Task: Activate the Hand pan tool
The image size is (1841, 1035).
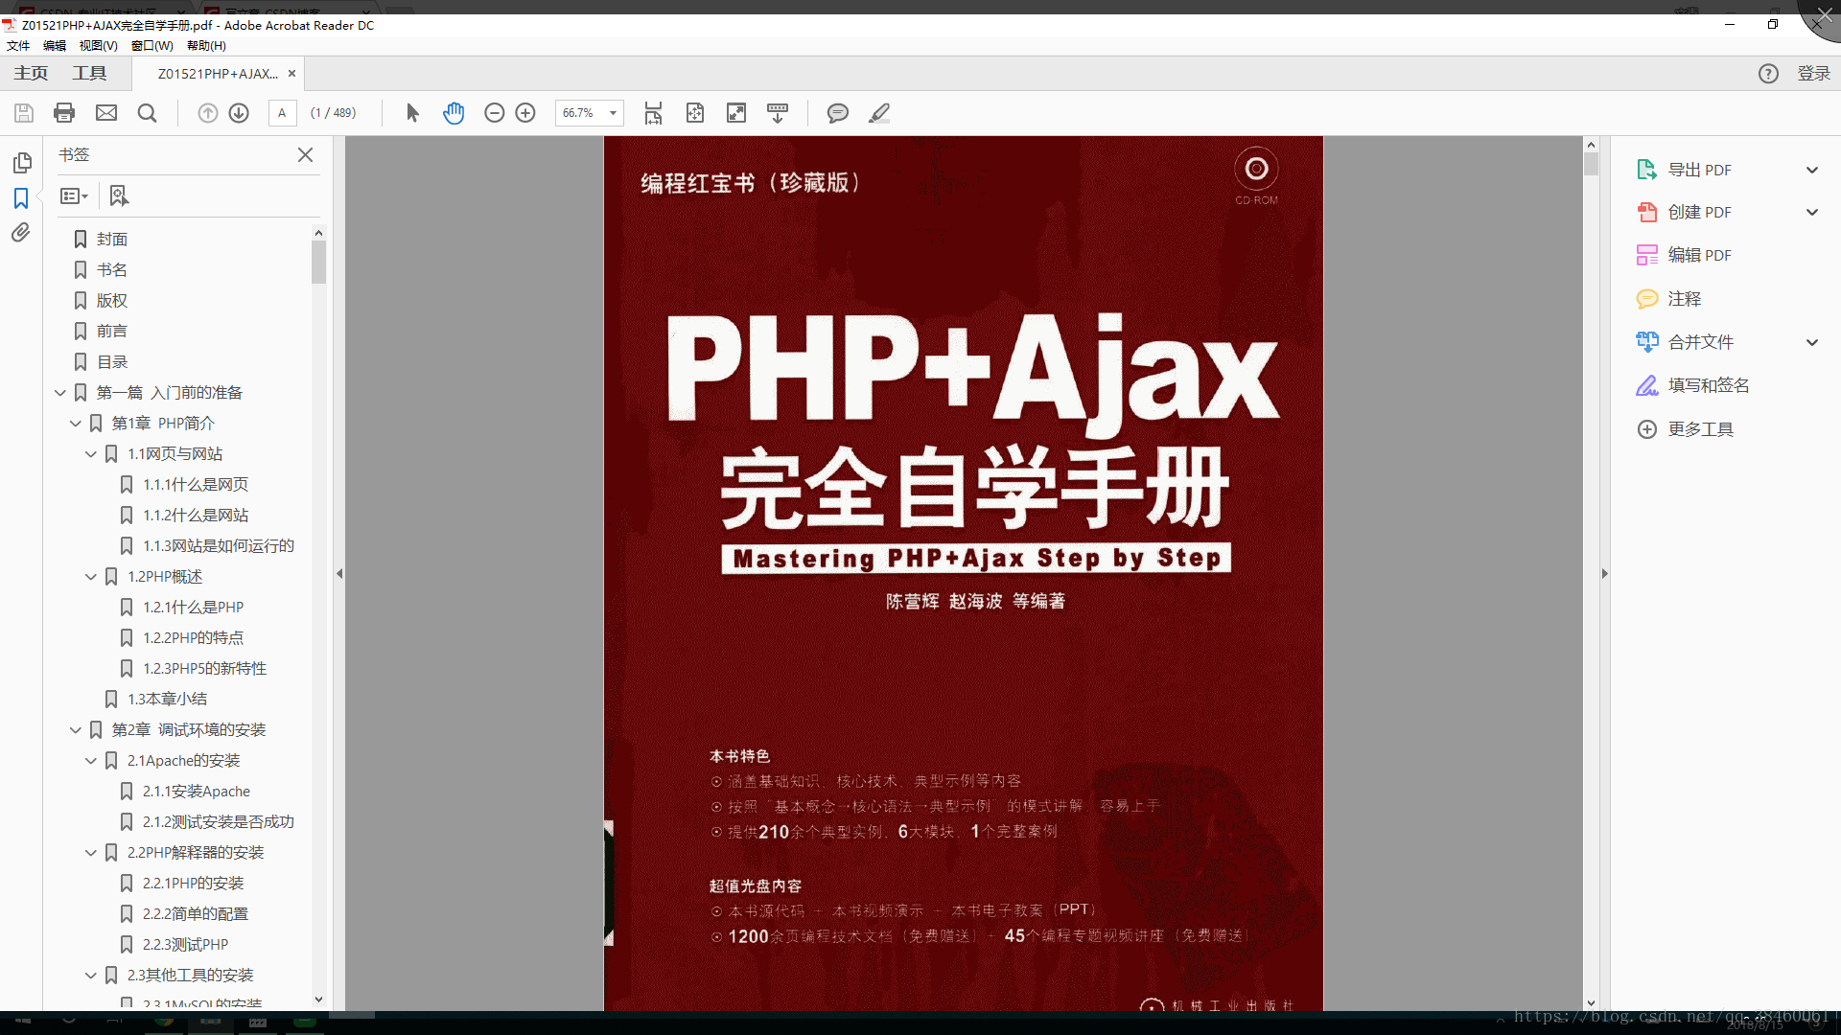Action: (454, 113)
